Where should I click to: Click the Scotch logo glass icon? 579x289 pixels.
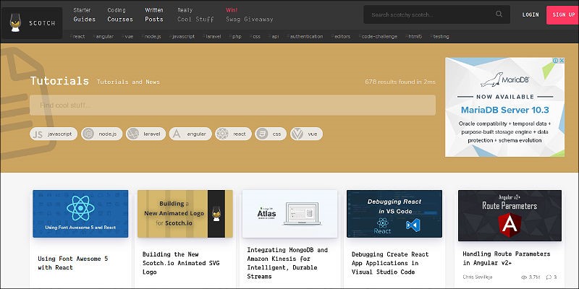(15, 23)
